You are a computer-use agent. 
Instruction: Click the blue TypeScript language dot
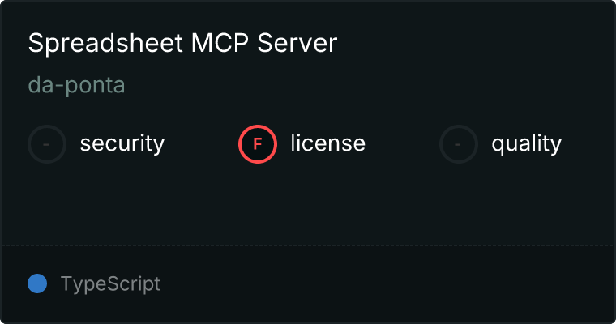coord(37,283)
